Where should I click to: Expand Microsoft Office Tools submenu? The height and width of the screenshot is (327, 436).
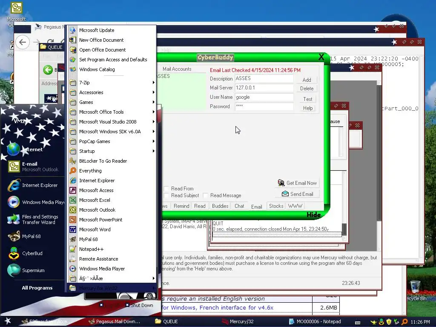111,112
